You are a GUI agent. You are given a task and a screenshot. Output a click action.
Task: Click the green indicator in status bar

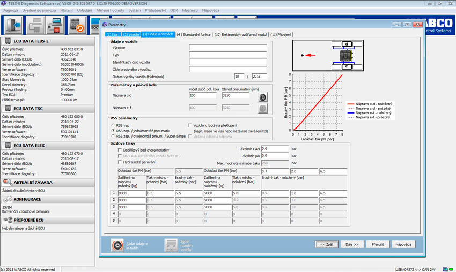(451, 269)
